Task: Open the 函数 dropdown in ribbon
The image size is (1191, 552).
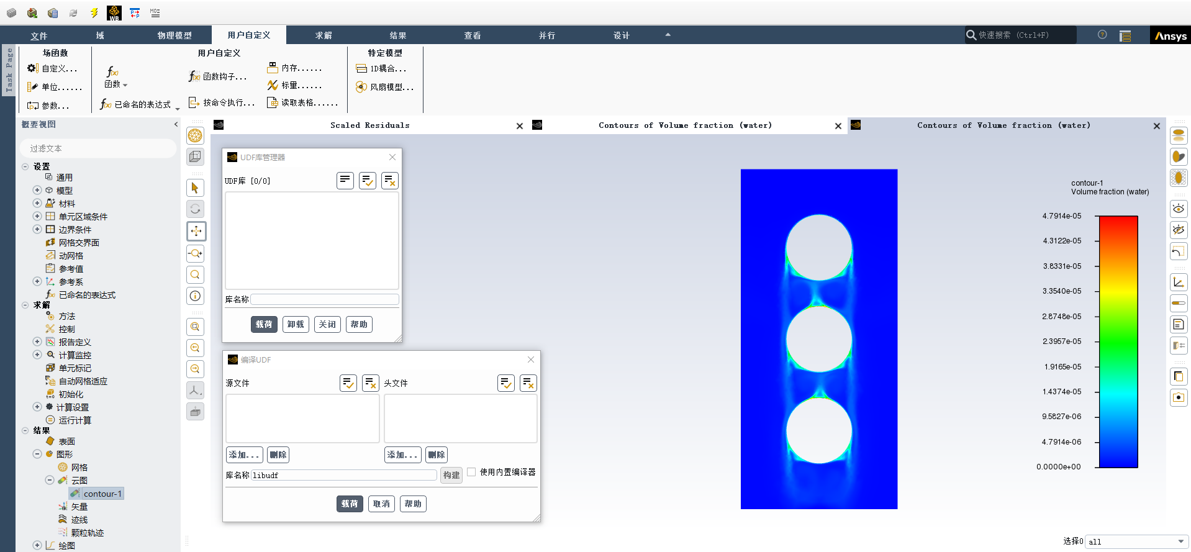Action: pos(115,78)
